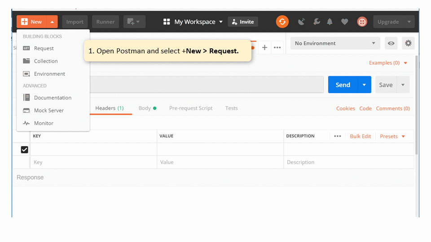Switch to the Tests tab

[x=232, y=108]
